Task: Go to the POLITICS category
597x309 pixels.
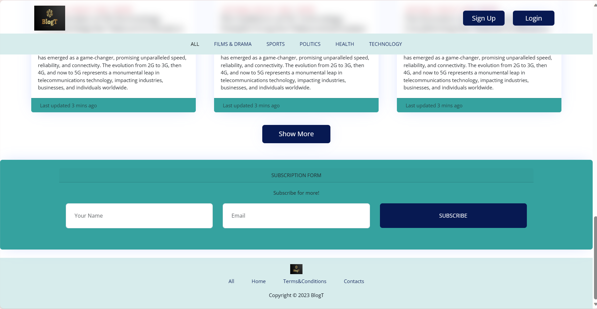Action: [310, 44]
